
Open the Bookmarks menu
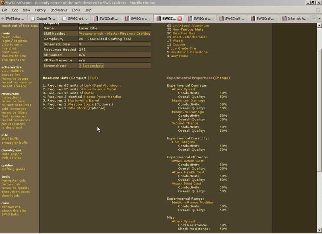(58, 10)
